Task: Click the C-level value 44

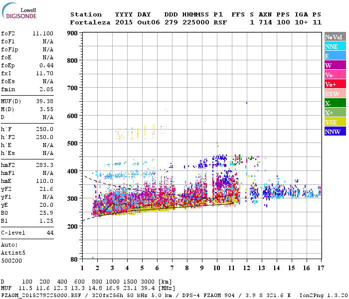Action: point(50,233)
